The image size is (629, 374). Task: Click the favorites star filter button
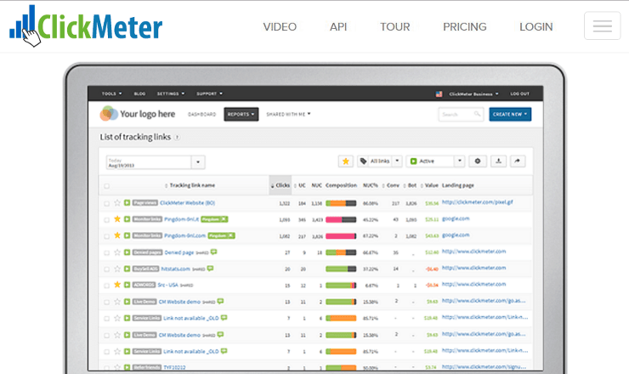click(345, 161)
